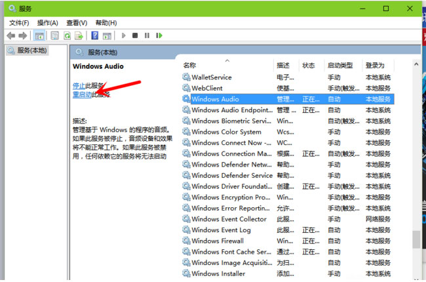Click the Back arrow toolbar icon
The width and height of the screenshot is (426, 282).
click(11, 35)
